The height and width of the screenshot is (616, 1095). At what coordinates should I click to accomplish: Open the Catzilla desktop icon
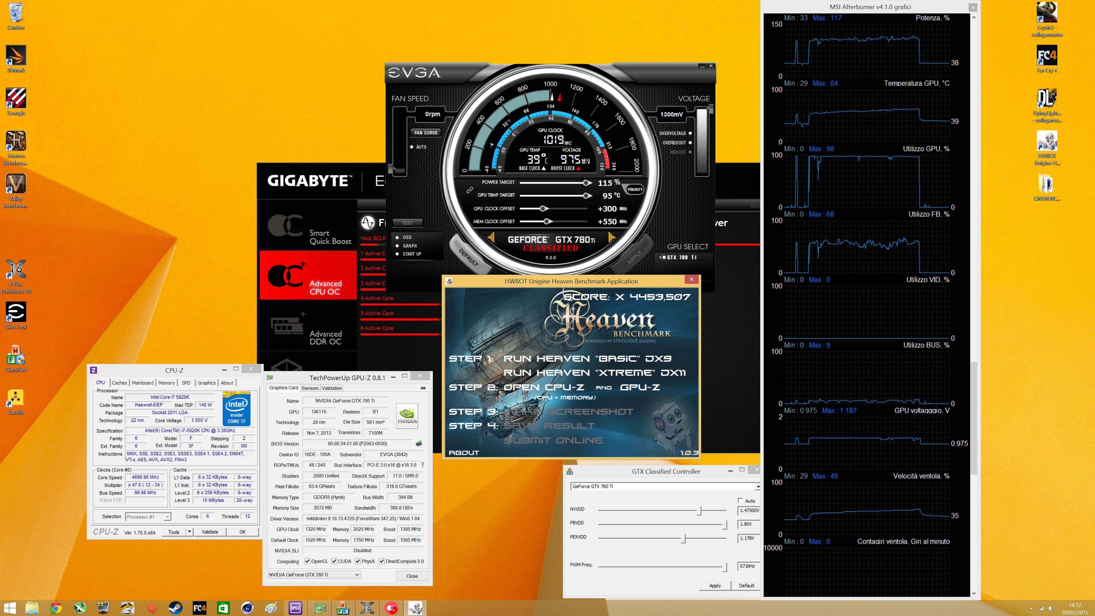click(x=16, y=401)
